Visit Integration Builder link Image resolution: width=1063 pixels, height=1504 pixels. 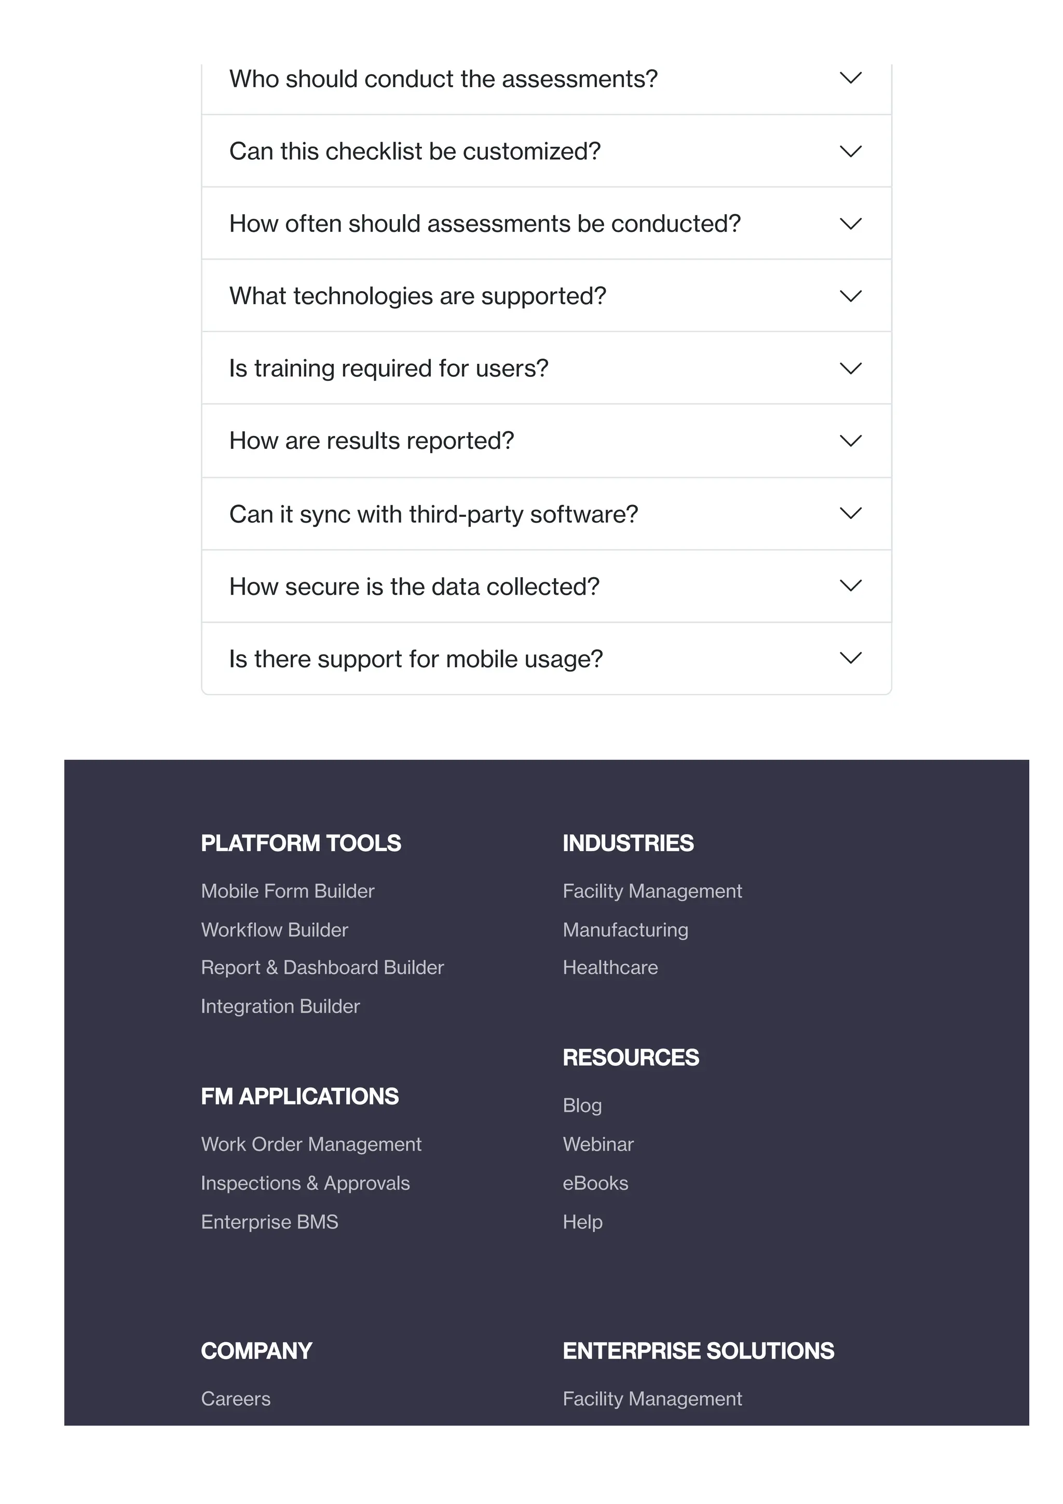[x=280, y=1006]
